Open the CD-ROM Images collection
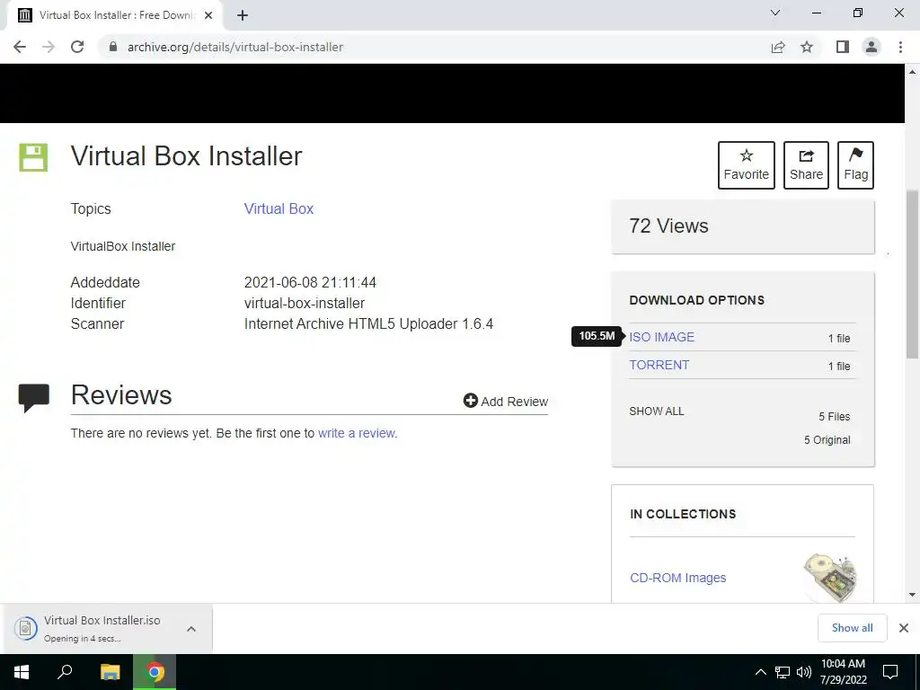This screenshot has height=690, width=920. (677, 578)
